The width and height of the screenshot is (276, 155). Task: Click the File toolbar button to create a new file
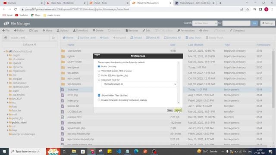pyautogui.click(x=6, y=31)
